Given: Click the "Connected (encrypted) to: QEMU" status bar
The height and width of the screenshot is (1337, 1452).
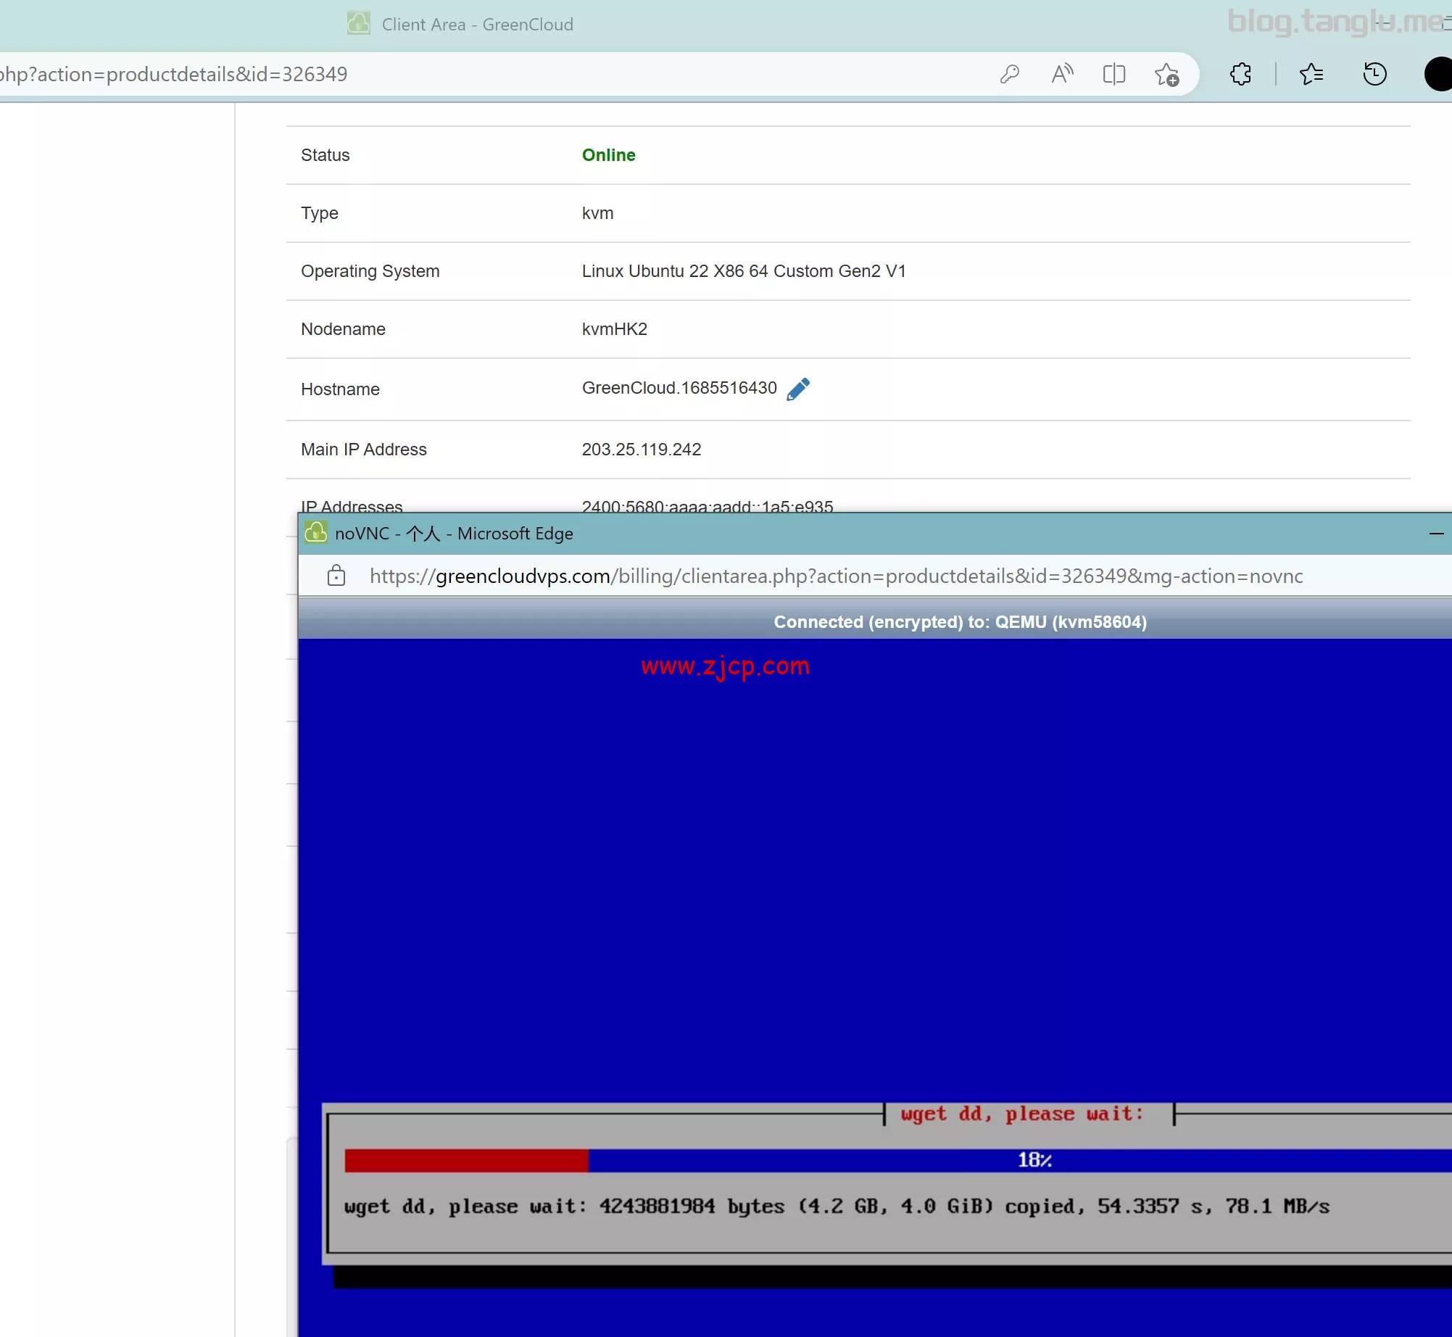Looking at the screenshot, I should click(961, 621).
